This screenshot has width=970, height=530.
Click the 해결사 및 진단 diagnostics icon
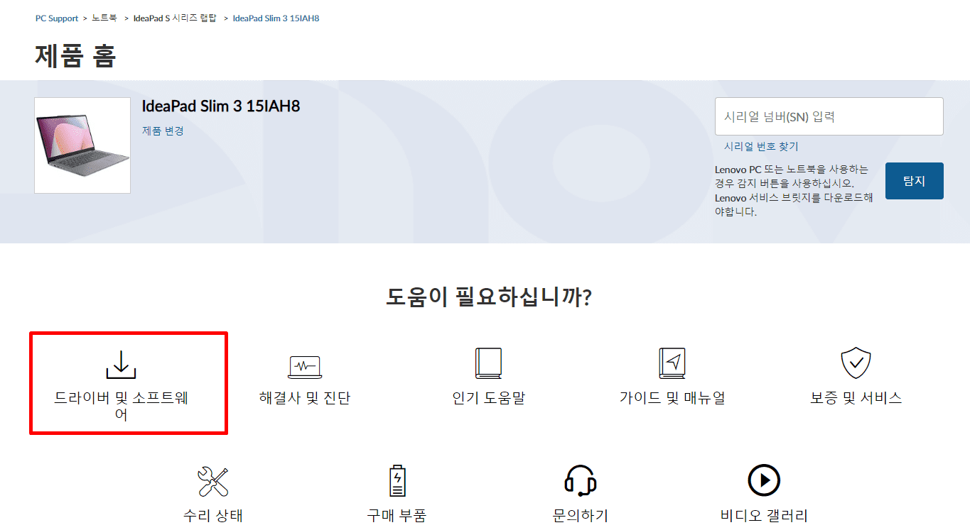click(x=305, y=366)
